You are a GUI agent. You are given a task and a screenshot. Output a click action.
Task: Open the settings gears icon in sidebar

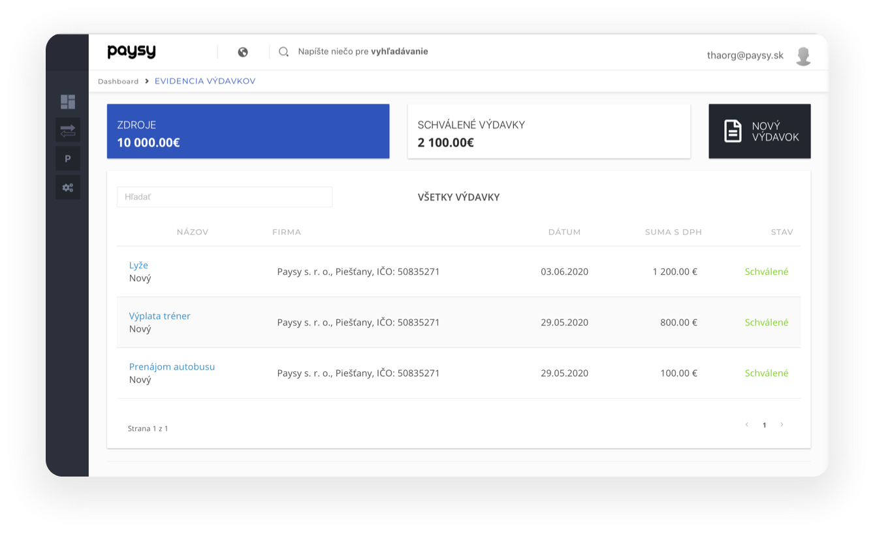click(x=68, y=187)
